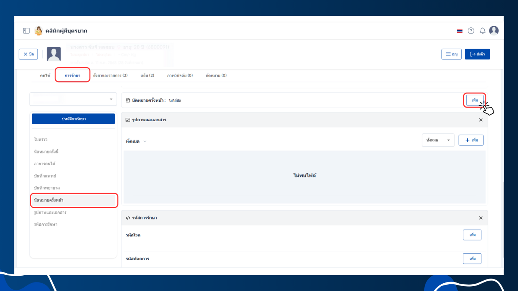Open notifications with the bell icon

coord(482,31)
